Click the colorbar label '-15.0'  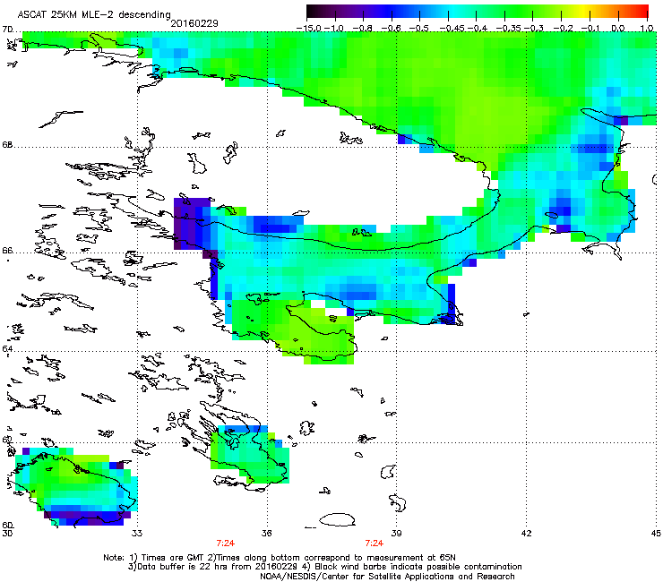[x=309, y=29]
